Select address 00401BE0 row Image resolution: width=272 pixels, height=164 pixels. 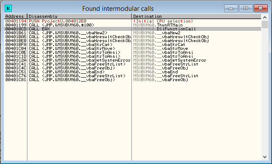[x=16, y=41]
